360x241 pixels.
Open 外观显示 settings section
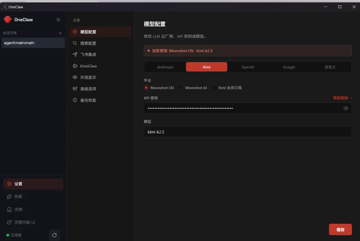tap(100, 77)
